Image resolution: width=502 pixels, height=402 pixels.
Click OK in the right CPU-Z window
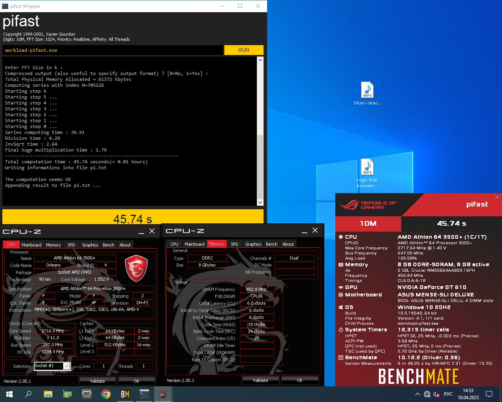coord(300,380)
